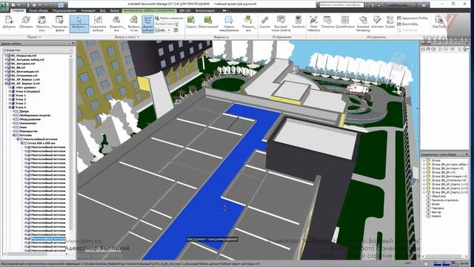
Task: Collapse the Этаж 4 tree node
Action: [x=10, y=107]
